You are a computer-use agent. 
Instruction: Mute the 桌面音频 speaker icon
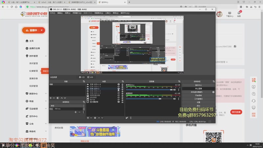pyautogui.click(x=175, y=99)
